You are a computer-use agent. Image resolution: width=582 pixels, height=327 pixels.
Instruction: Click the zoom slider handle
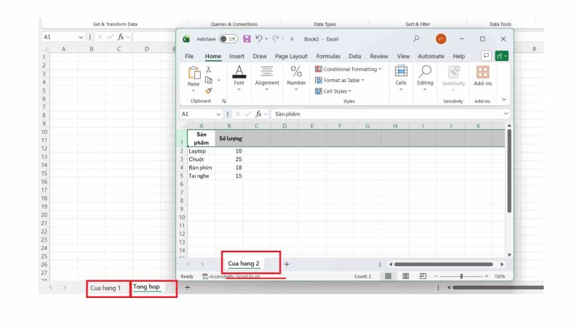461,276
